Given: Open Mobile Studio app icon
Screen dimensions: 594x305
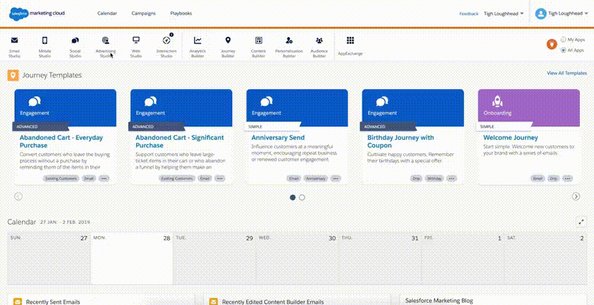Looking at the screenshot, I should [45, 40].
